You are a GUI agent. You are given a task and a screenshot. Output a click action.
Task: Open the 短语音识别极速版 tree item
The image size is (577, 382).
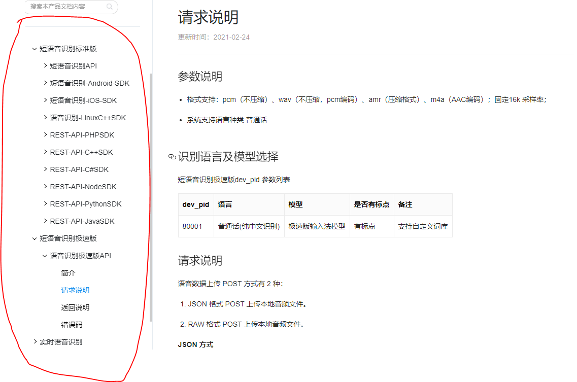tap(68, 239)
